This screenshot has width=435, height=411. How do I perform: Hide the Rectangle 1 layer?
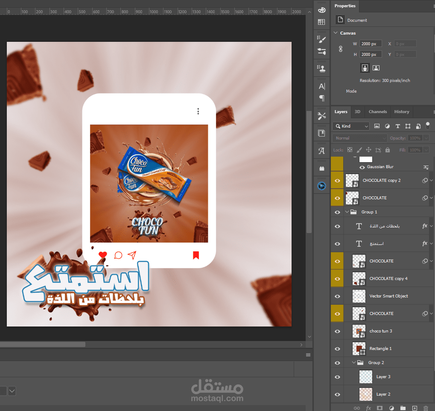pos(337,349)
